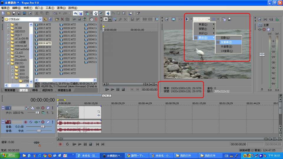Click the delete (red X) icon in explorer toolbar
Viewport: 283px width, 159px height.
point(62,19)
